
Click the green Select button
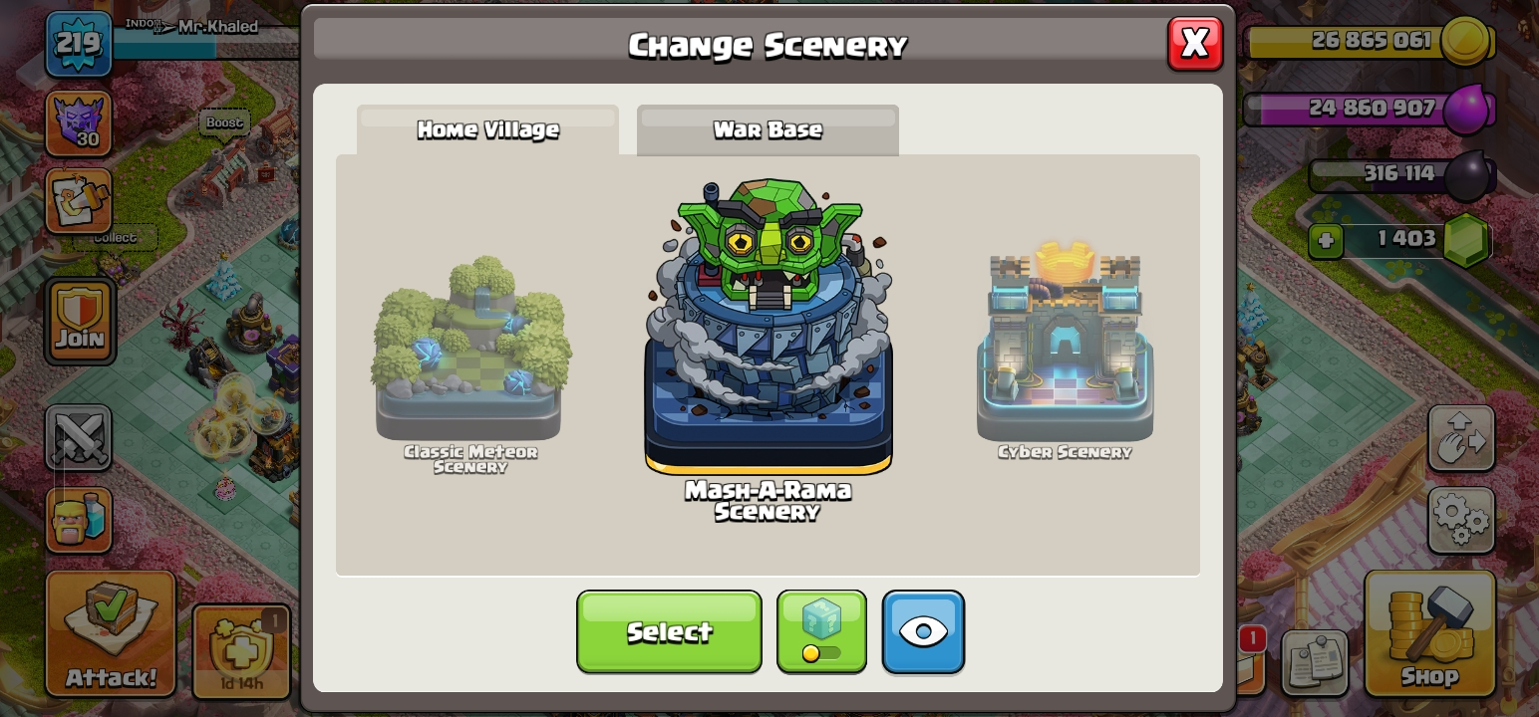pyautogui.click(x=669, y=632)
